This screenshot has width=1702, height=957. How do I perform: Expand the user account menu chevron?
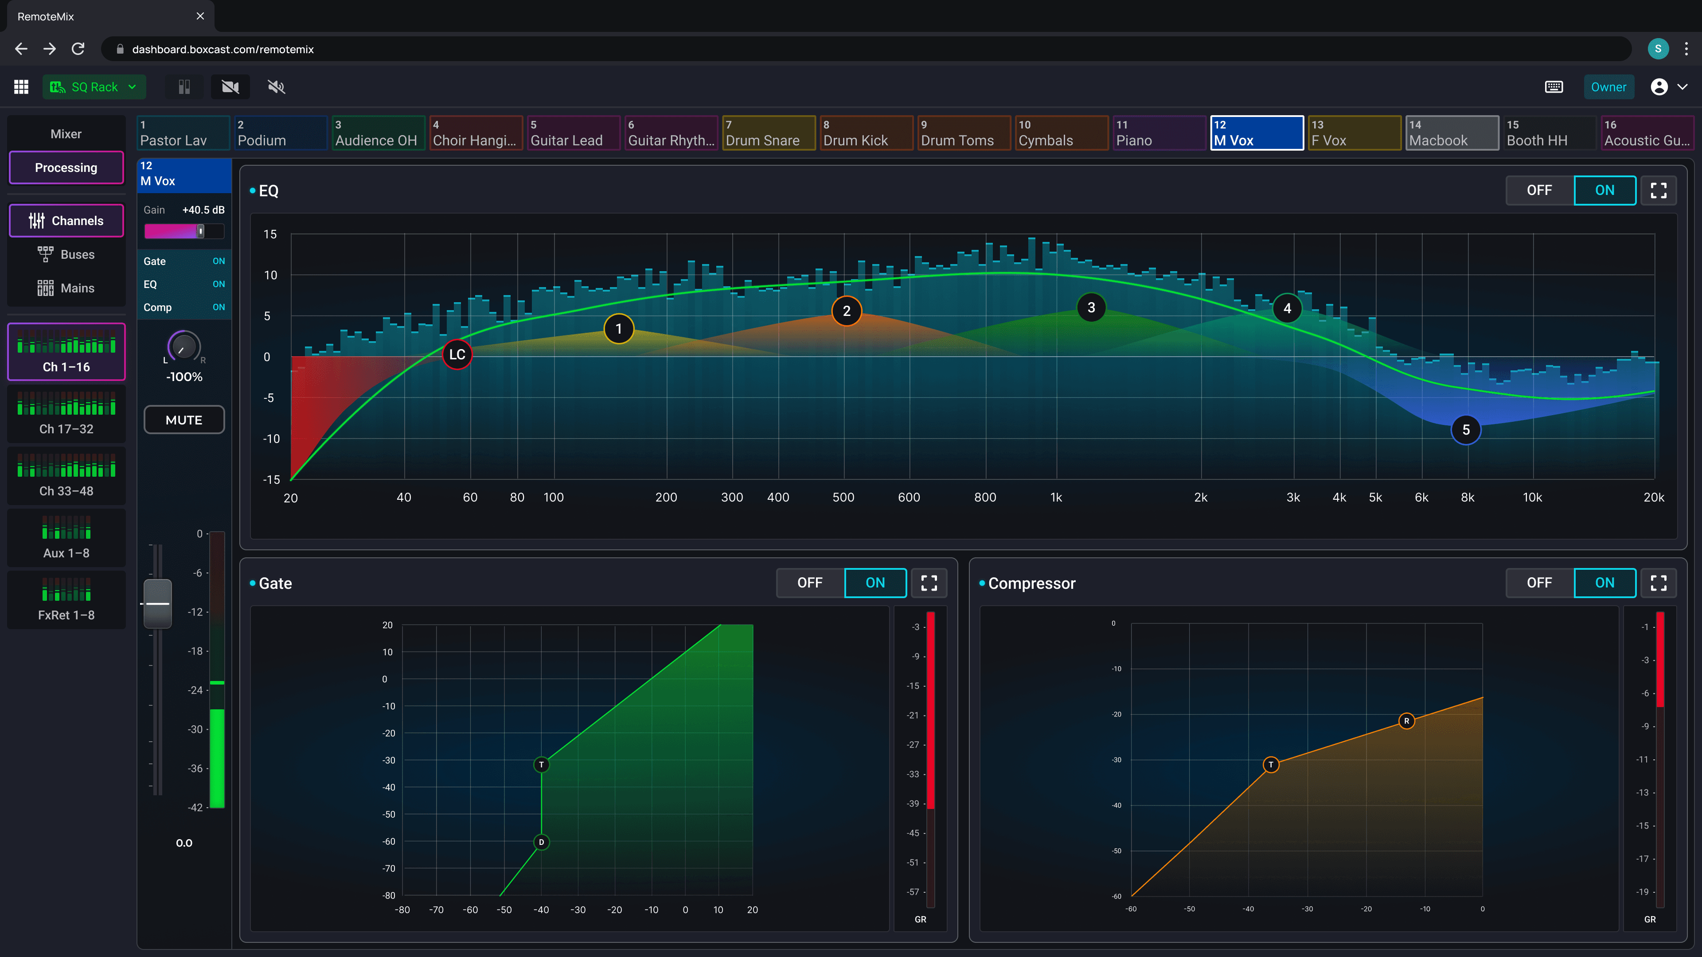pyautogui.click(x=1682, y=86)
